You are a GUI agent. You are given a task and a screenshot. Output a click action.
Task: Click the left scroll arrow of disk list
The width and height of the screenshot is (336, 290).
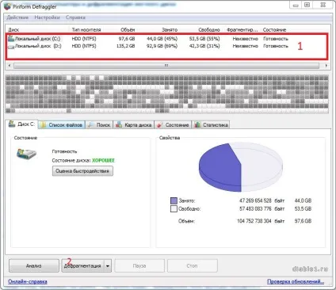click(10, 65)
